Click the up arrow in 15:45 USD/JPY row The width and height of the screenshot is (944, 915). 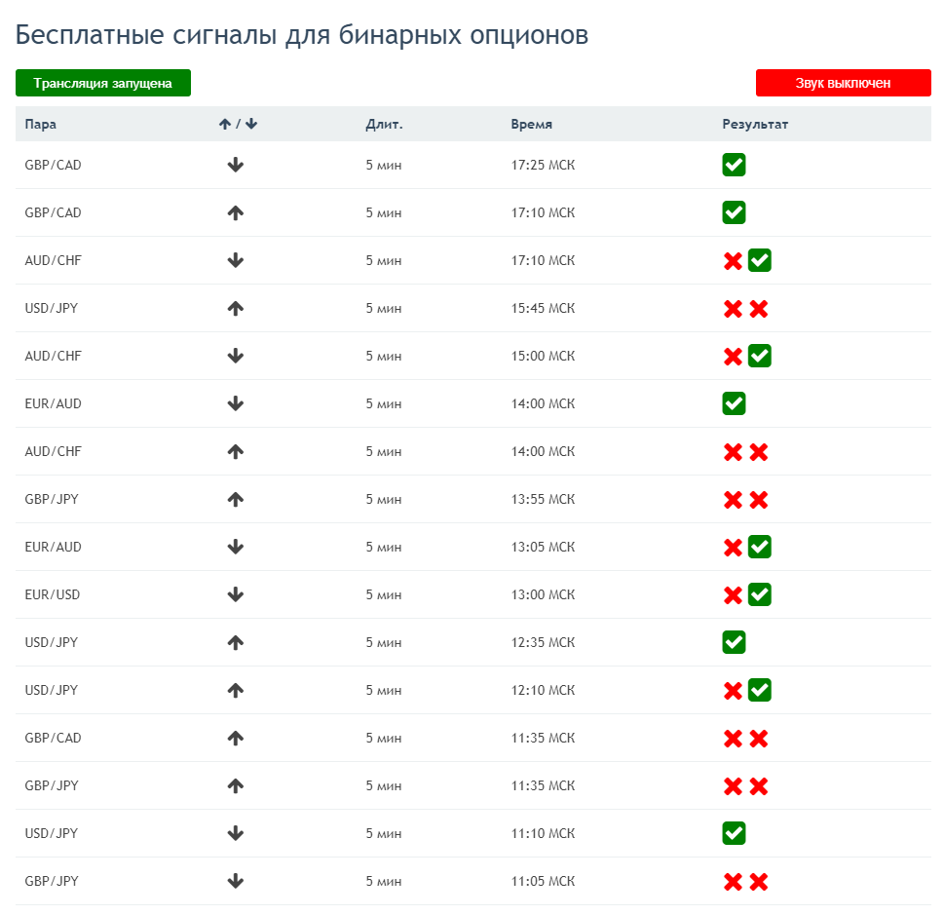pos(236,309)
